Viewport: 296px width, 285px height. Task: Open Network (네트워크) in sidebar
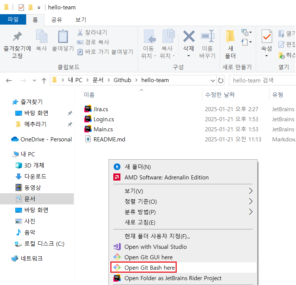[32, 258]
